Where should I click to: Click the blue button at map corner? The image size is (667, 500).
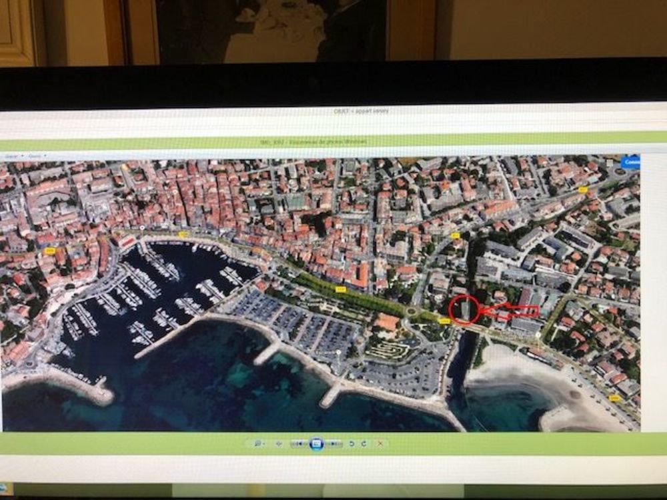point(630,162)
